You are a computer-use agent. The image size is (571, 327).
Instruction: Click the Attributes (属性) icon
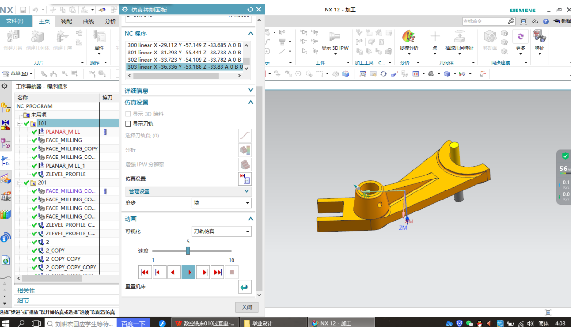(99, 37)
